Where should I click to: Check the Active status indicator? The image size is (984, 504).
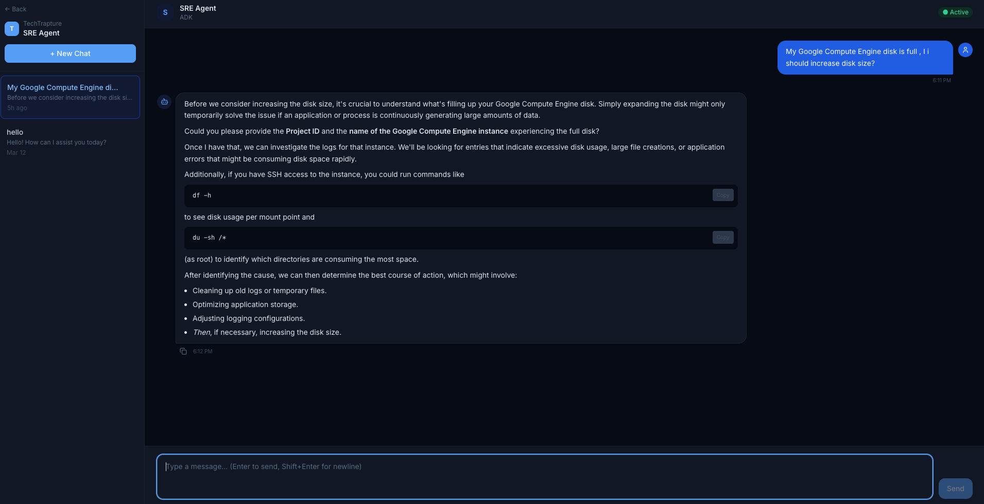point(955,12)
